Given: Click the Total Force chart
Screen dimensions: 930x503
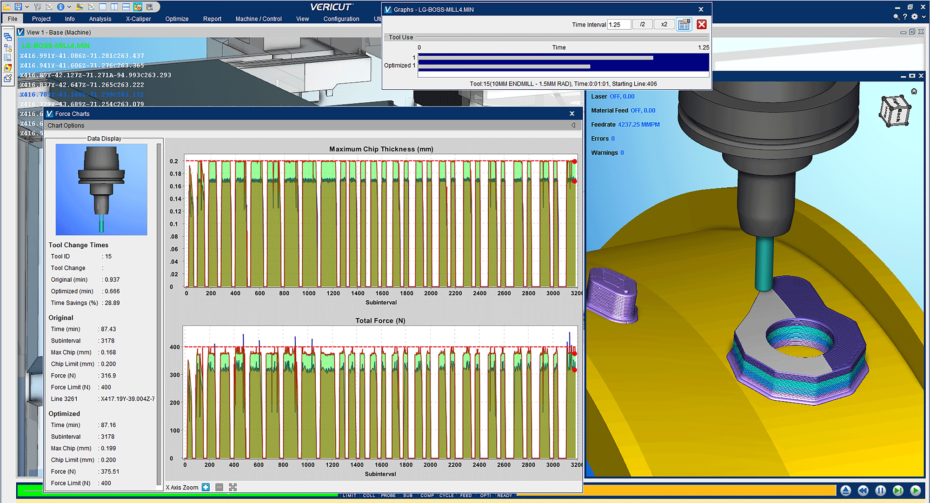Looking at the screenshot, I should pos(380,392).
